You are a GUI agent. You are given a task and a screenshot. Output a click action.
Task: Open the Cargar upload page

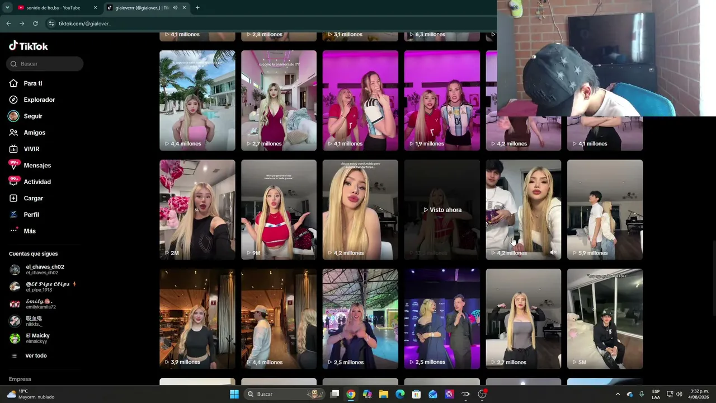click(26, 198)
